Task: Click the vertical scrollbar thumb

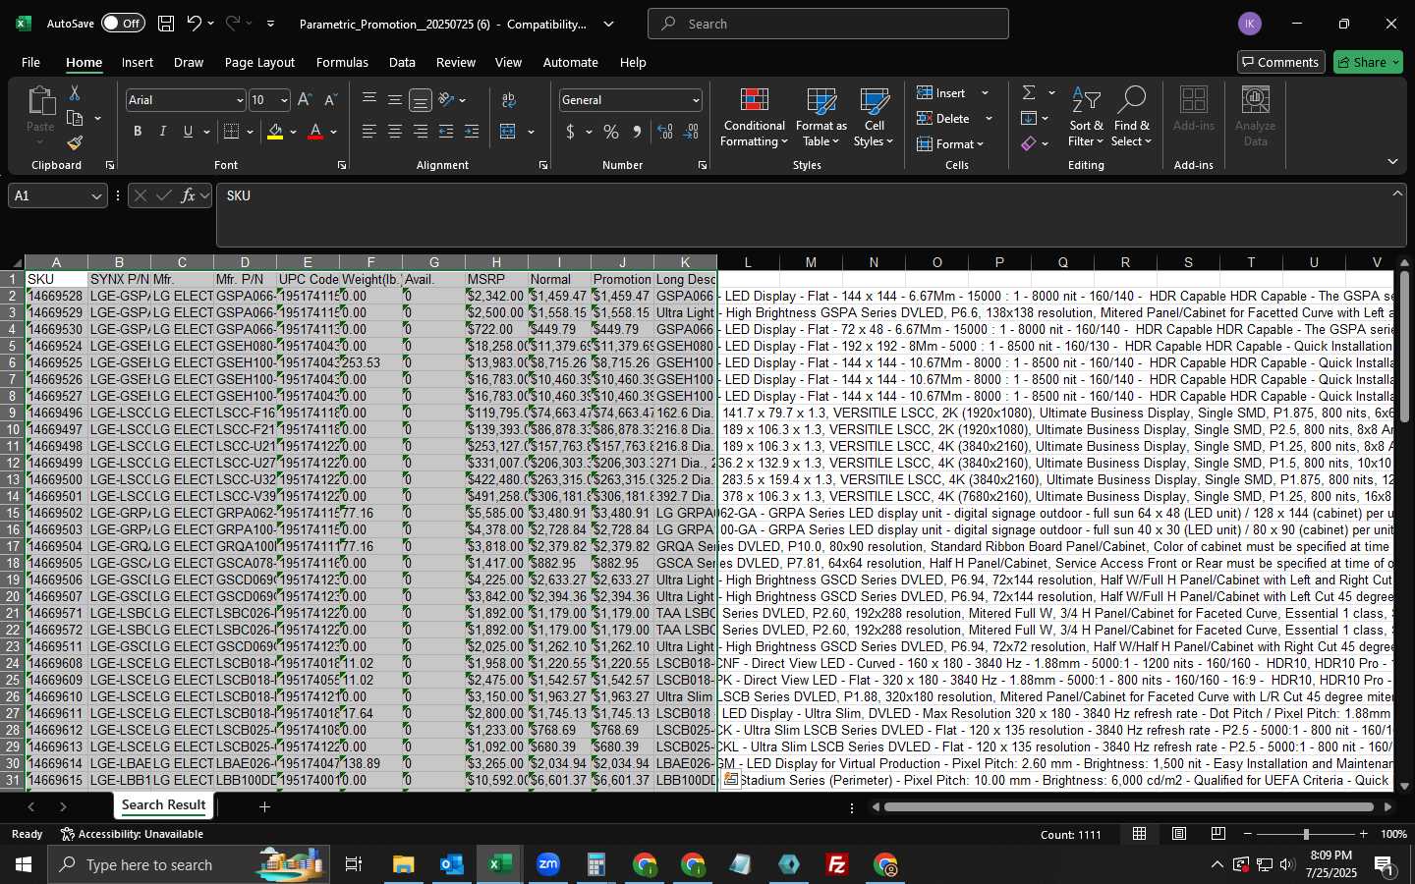Action: click(1404, 349)
